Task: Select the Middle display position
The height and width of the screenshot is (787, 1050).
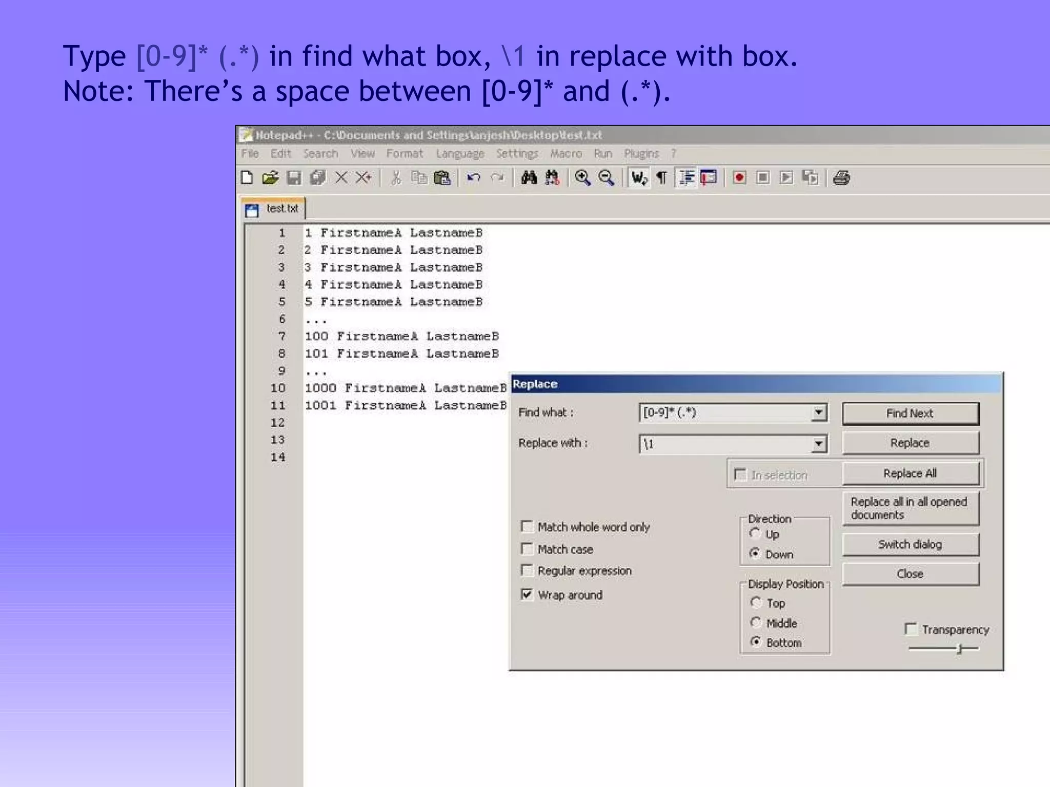Action: pyautogui.click(x=756, y=623)
